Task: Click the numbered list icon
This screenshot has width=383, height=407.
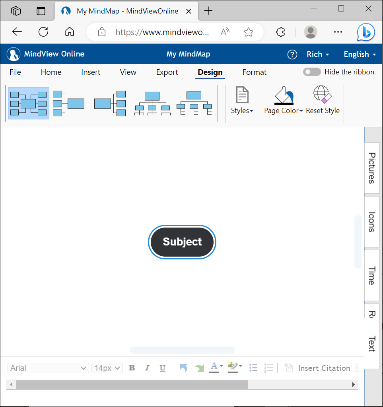Action: click(269, 368)
